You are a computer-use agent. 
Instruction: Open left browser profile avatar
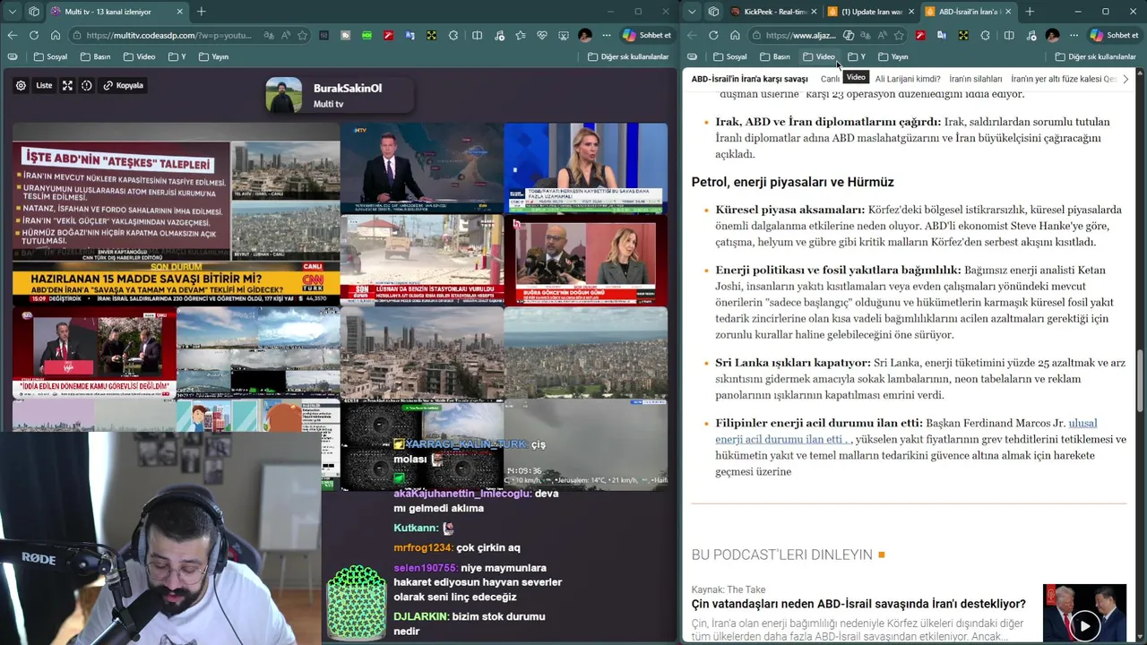585,35
